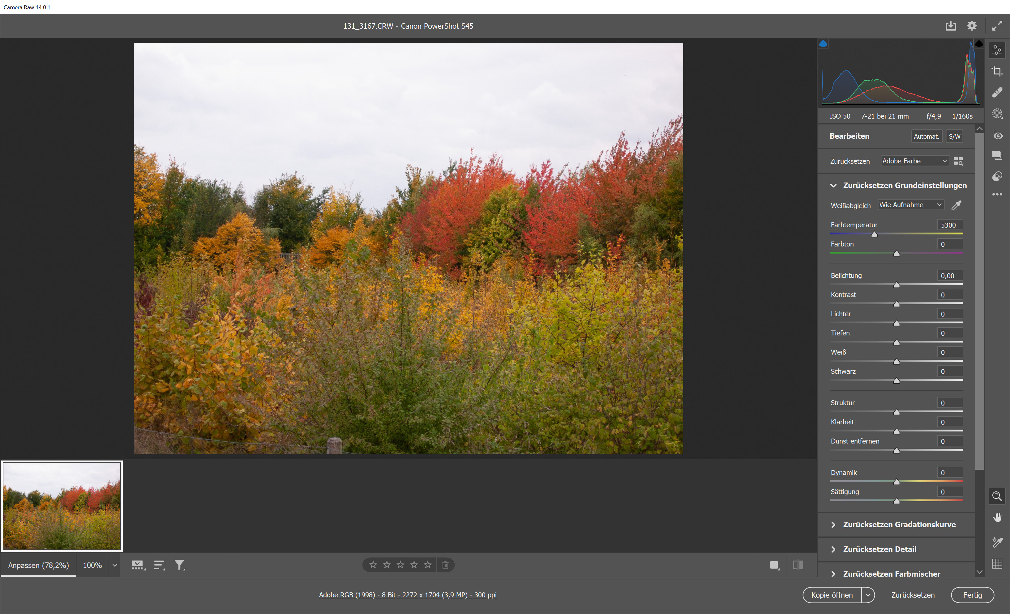
Task: Click the Sättigung slider handle
Action: pos(897,501)
